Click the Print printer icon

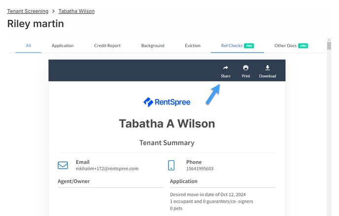246,68
